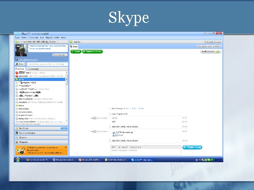Open the Prieteni menu in the menu bar
Screen dimensions: 254x190
(24, 38)
